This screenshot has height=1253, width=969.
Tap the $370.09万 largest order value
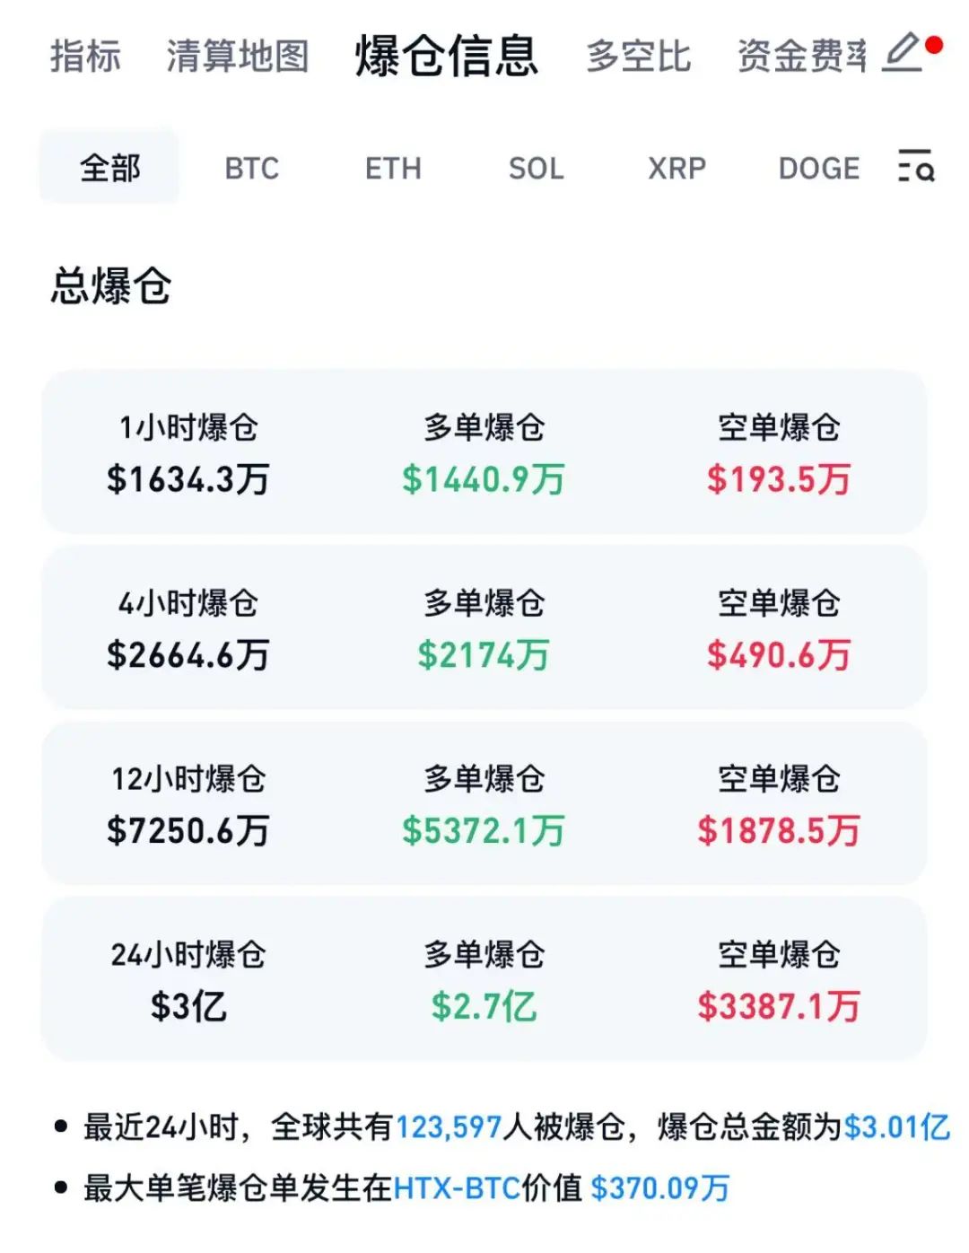[x=659, y=1187]
